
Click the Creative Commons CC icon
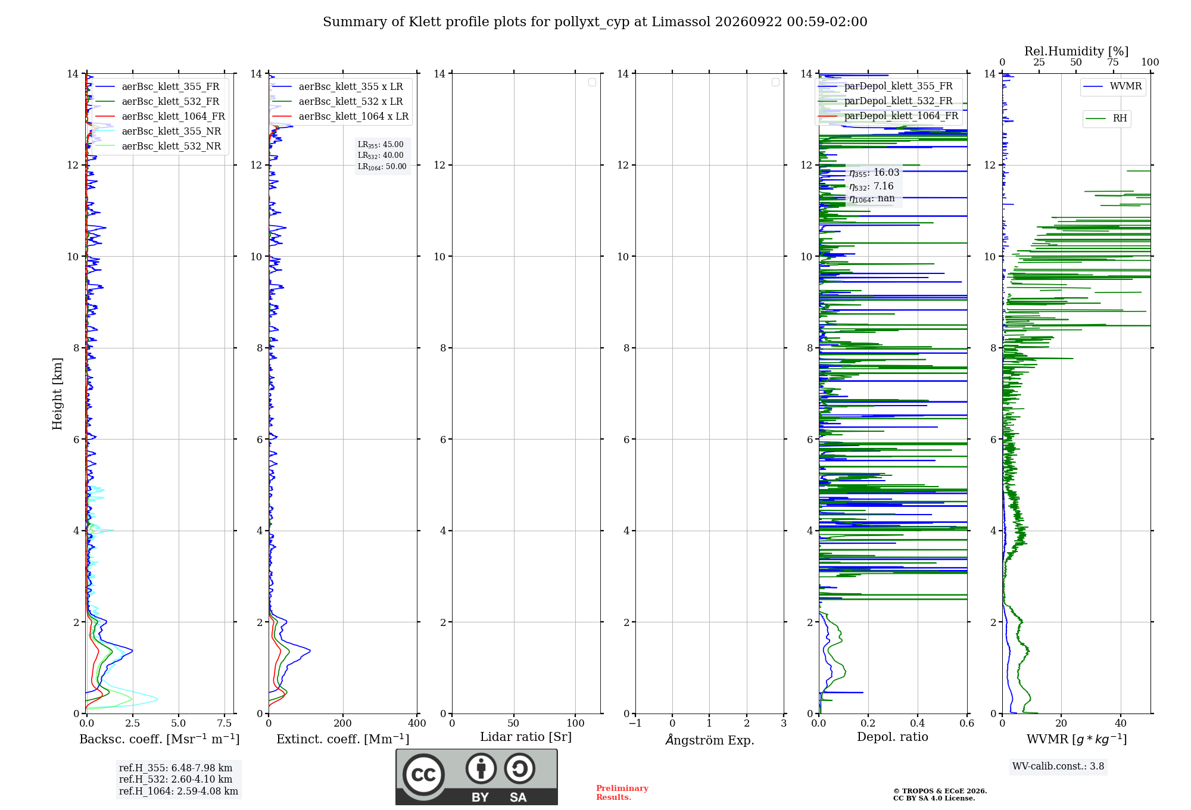423,774
